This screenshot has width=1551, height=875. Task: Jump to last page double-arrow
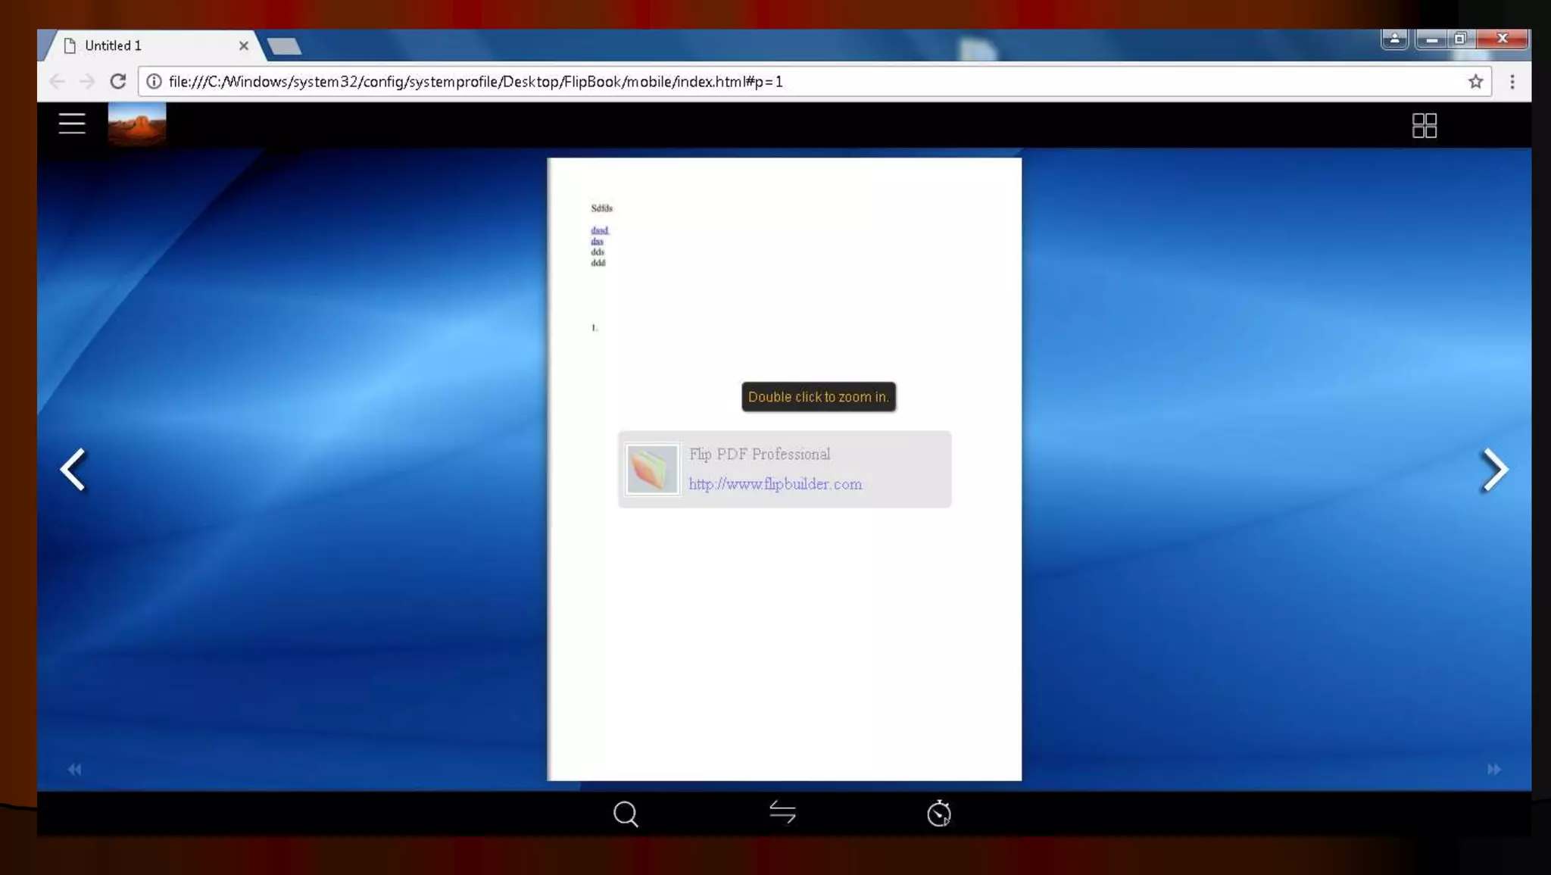point(1493,769)
